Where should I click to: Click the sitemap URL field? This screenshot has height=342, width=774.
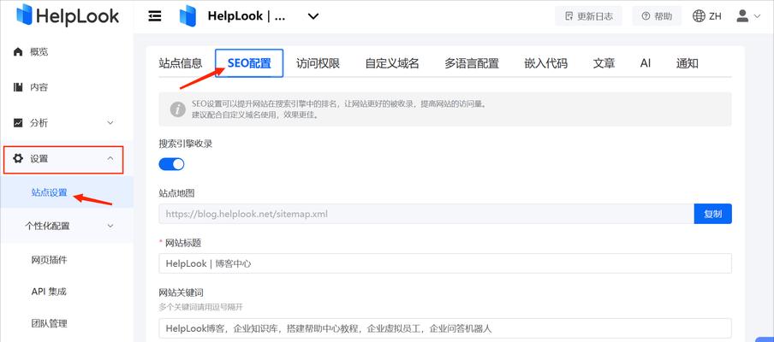[x=426, y=214]
